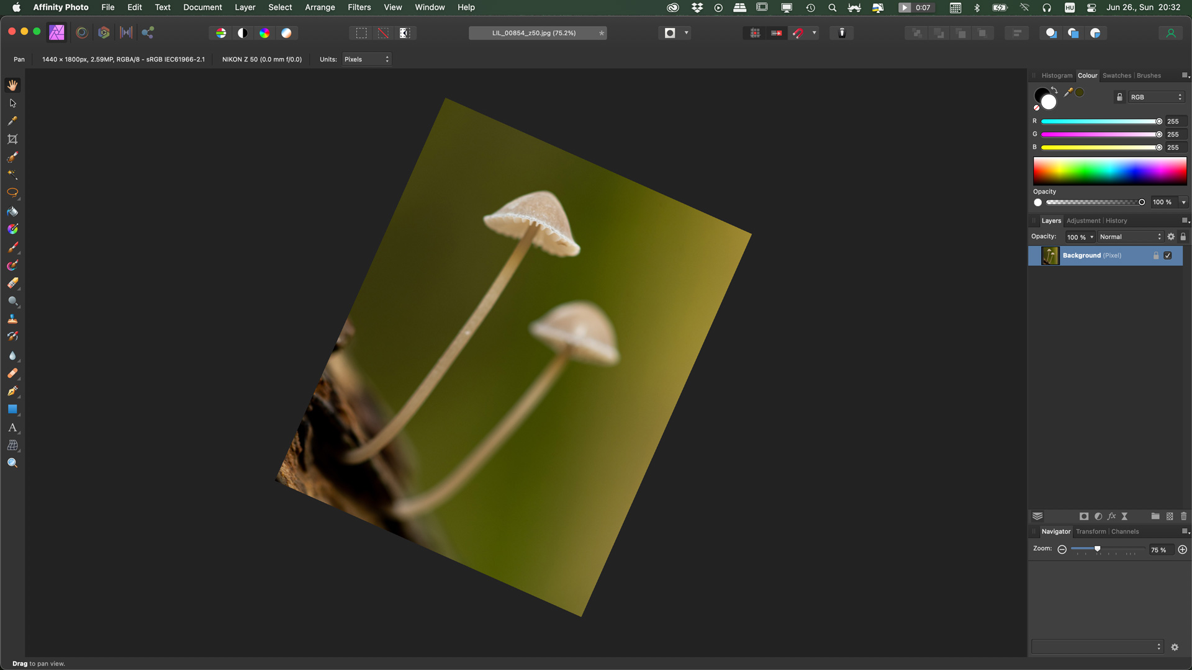Click the zoom in plus button
The image size is (1192, 670).
point(1182,550)
